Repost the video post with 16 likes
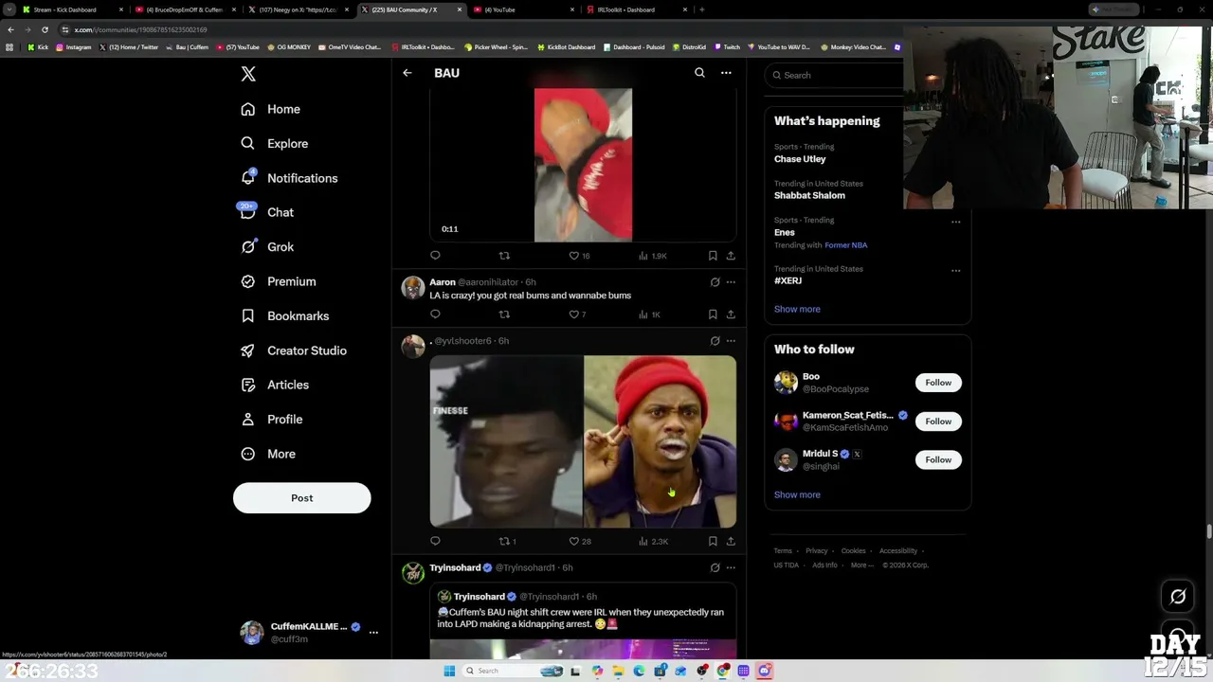The image size is (1213, 682). click(504, 256)
